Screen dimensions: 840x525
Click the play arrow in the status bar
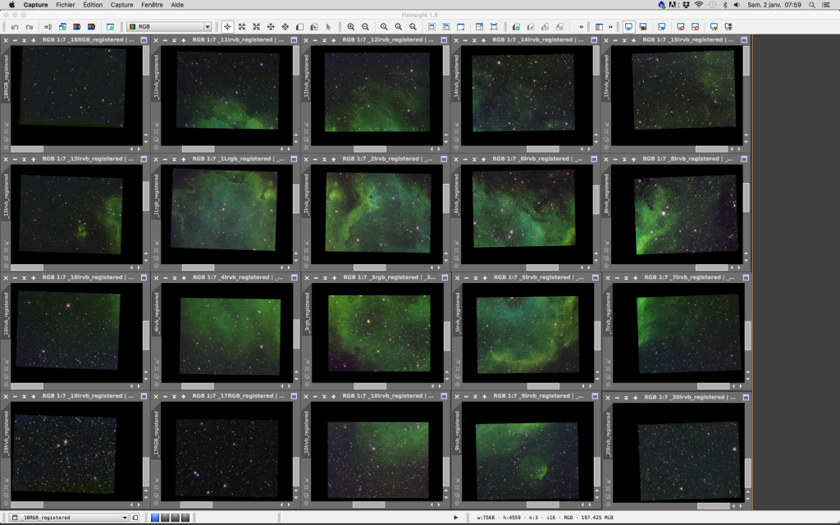[455, 518]
